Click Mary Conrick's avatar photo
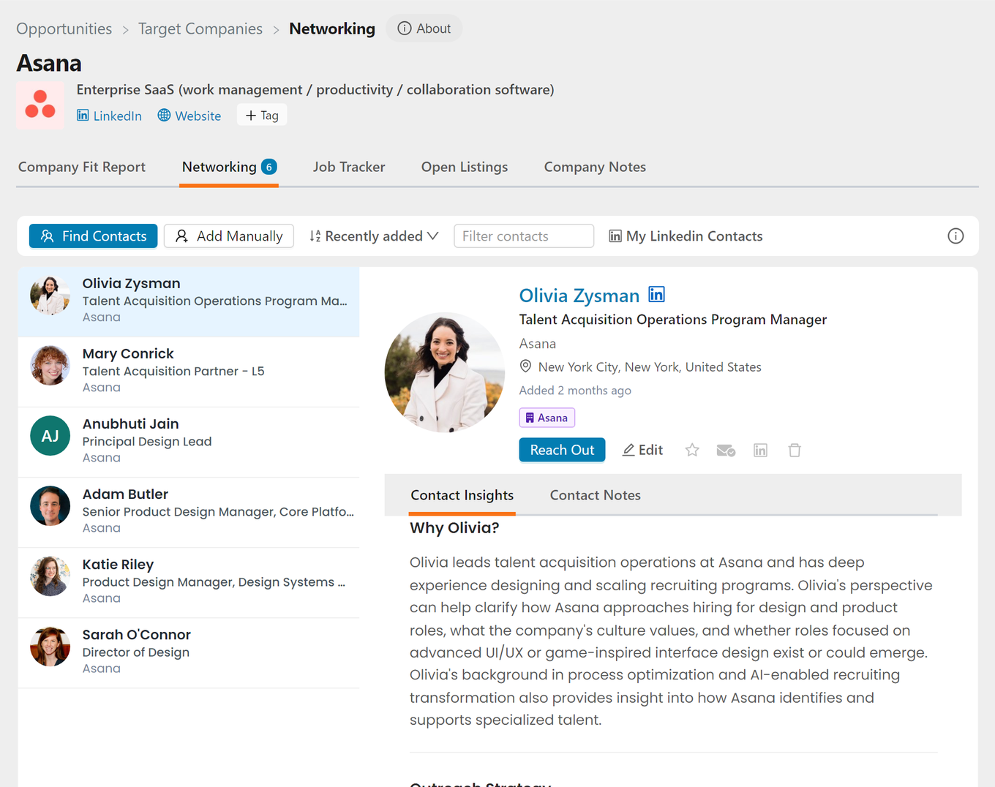The image size is (995, 787). [50, 366]
